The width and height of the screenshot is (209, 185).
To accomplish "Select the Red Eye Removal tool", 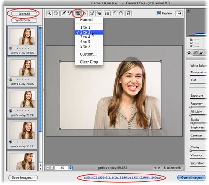I will [99, 13].
